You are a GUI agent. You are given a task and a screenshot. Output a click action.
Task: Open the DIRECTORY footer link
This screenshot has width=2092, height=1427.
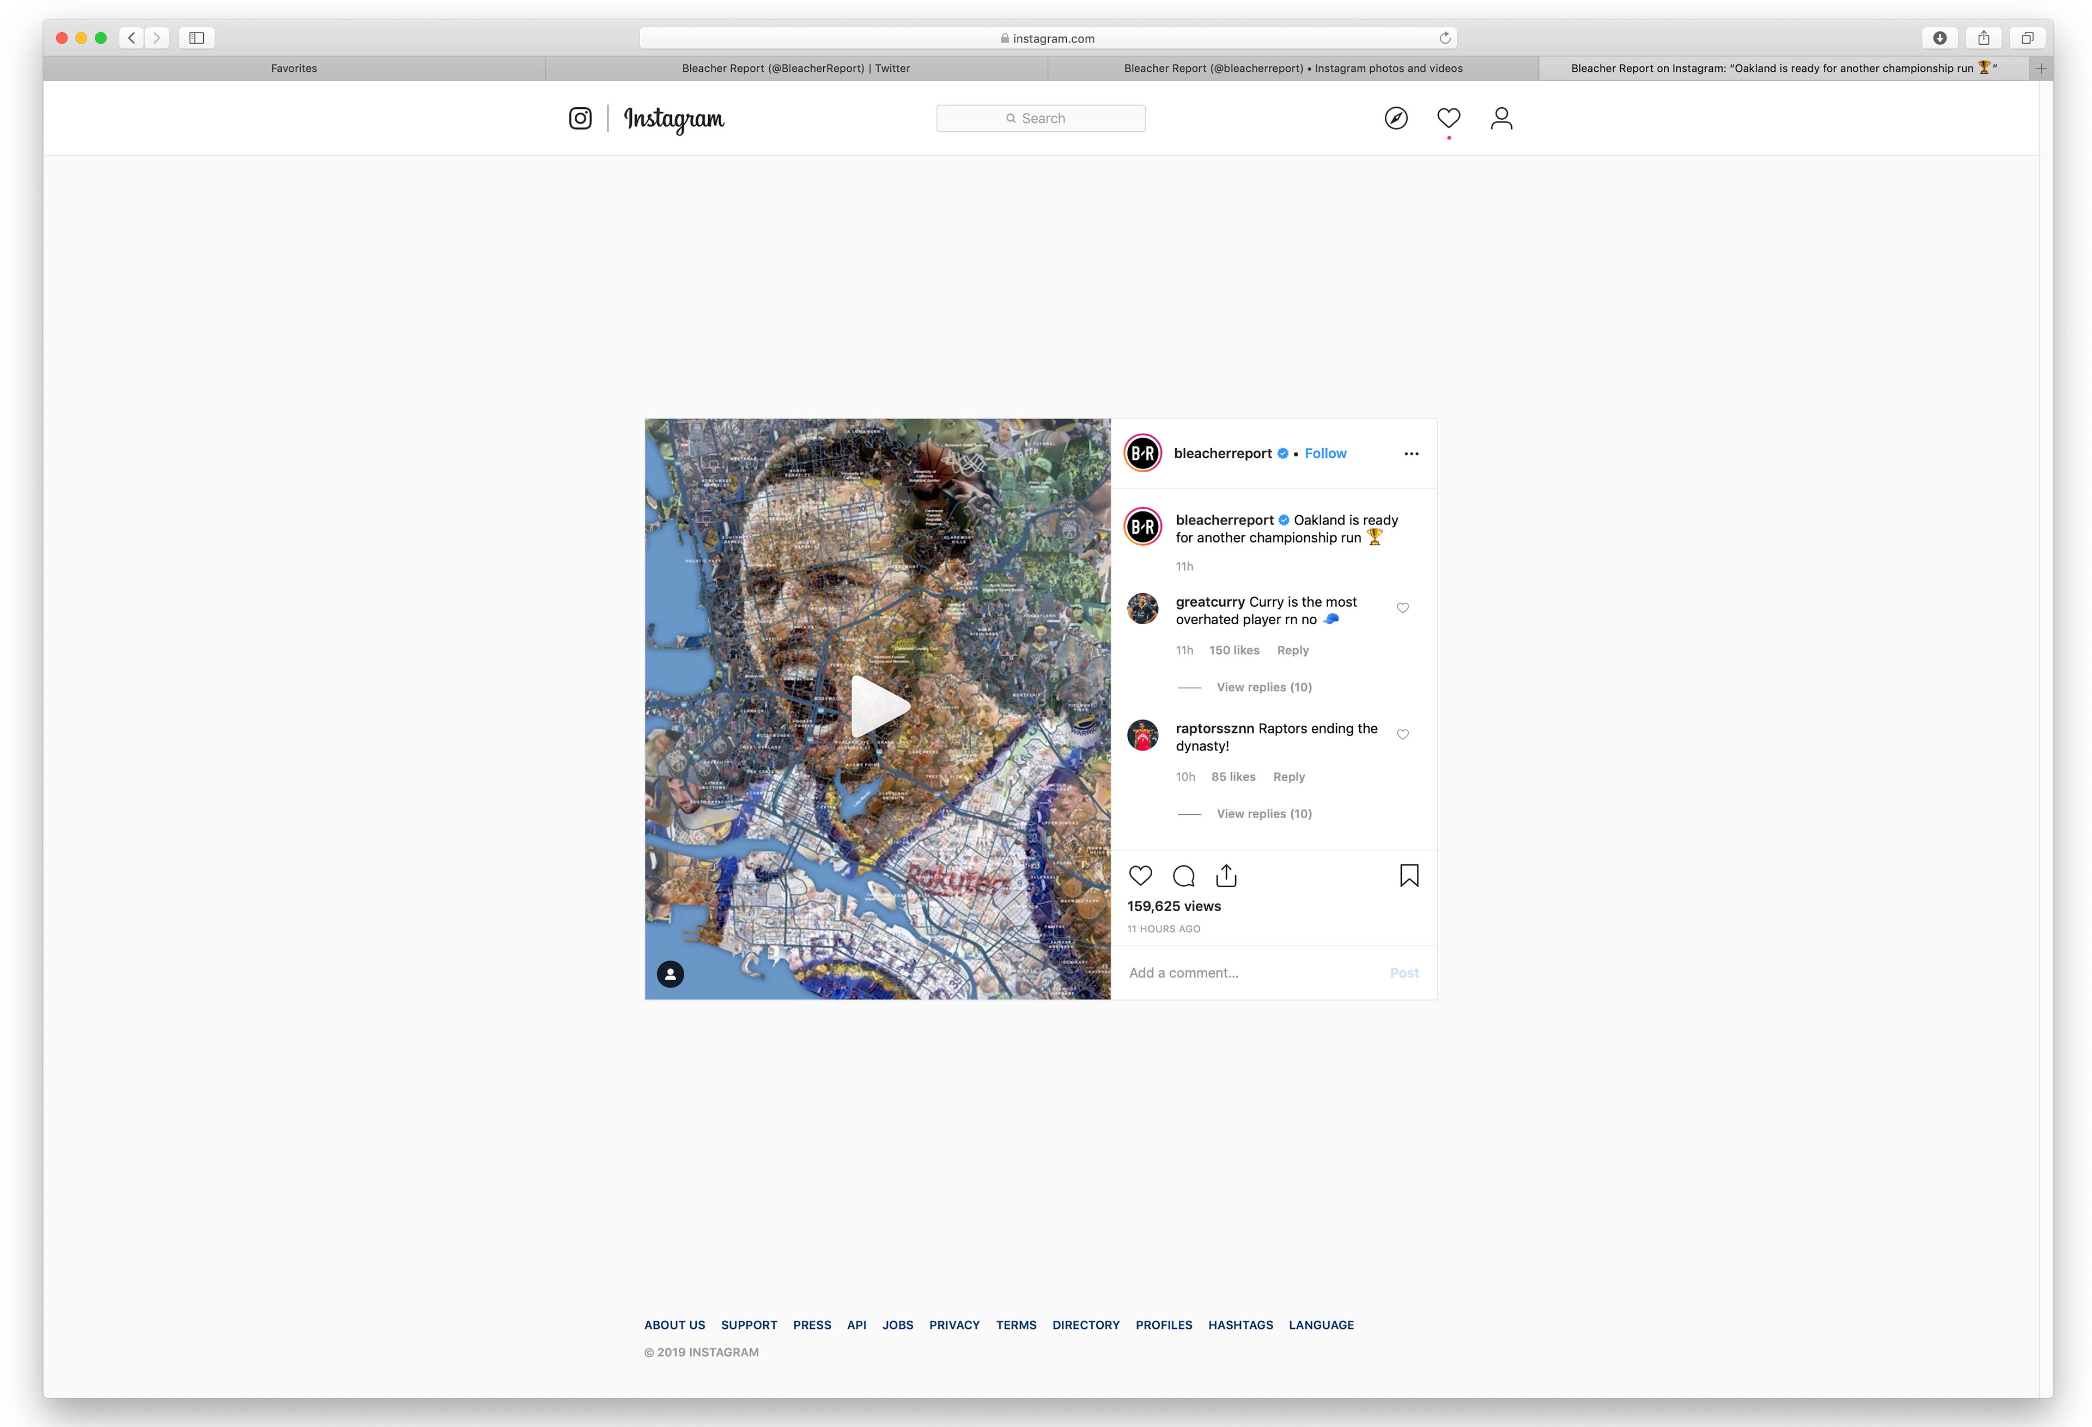tap(1086, 1325)
